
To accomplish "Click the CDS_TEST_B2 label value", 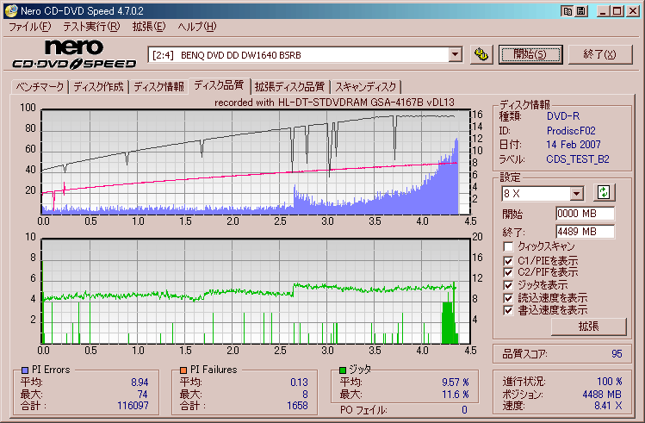I will point(578,159).
